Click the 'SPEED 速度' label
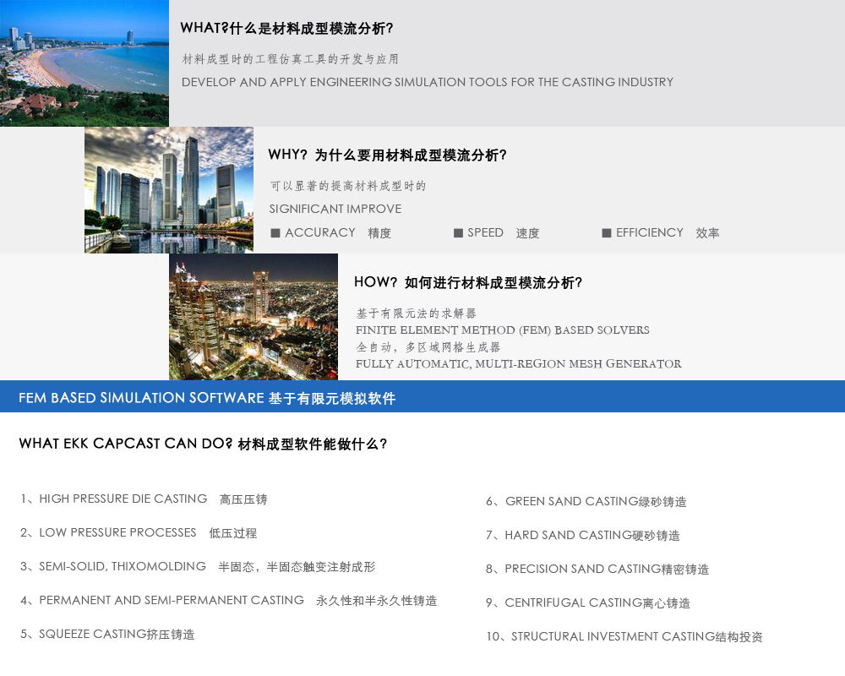The width and height of the screenshot is (845, 676). tap(504, 233)
